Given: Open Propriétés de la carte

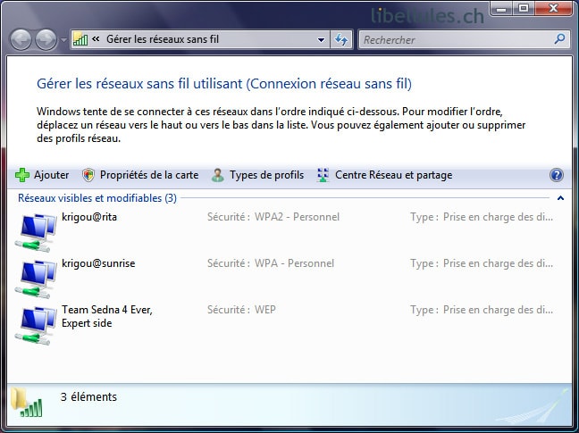Looking at the screenshot, I should point(149,175).
